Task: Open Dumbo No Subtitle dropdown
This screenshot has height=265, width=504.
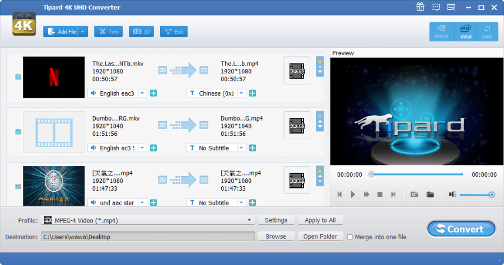Action: coord(241,148)
